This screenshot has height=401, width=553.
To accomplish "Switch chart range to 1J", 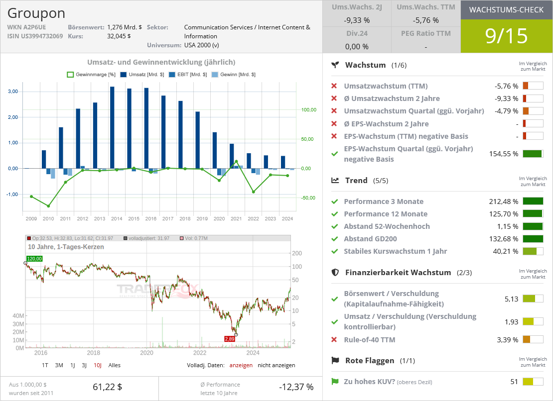I will [x=73, y=365].
